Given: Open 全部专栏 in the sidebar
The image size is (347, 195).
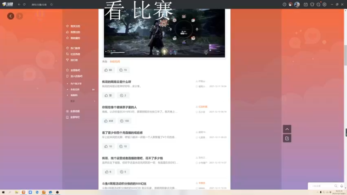Looking at the screenshot, I should tap(73, 117).
